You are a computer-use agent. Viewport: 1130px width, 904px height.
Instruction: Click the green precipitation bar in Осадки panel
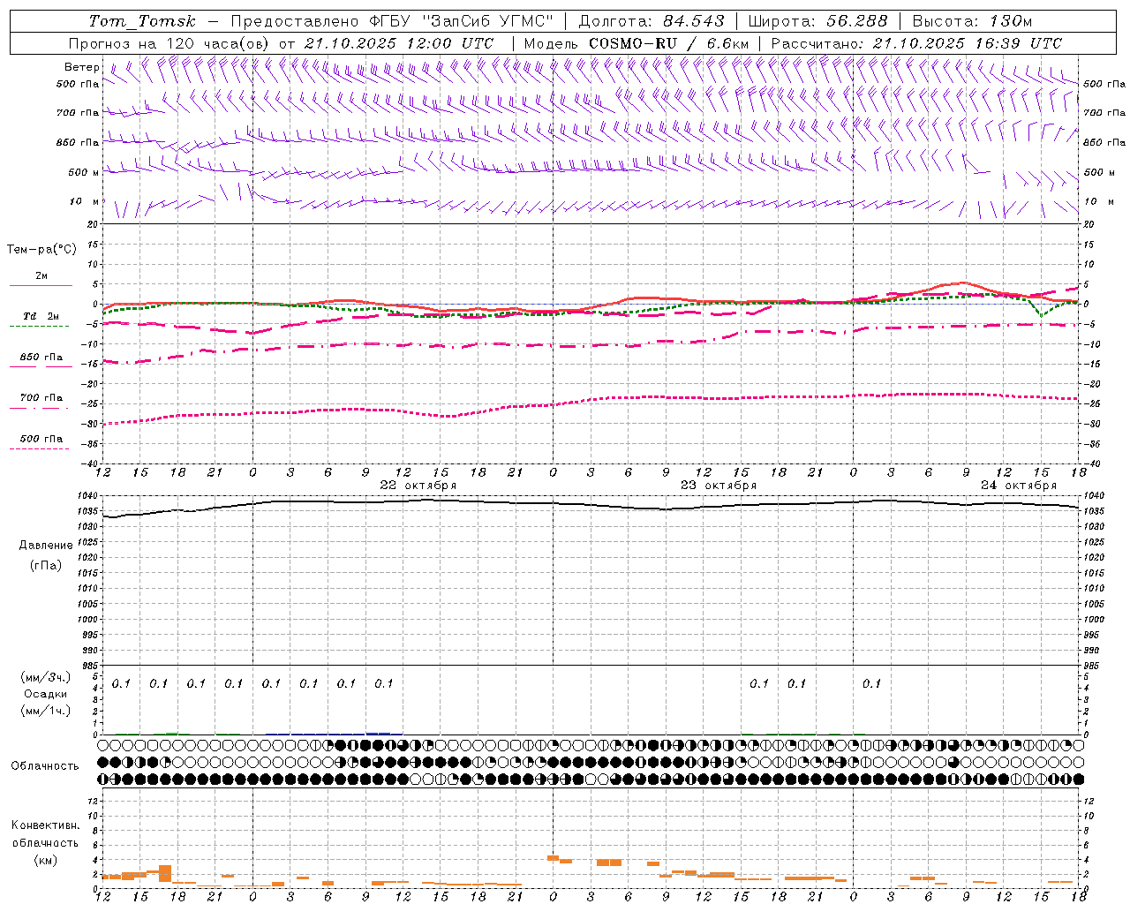tap(171, 733)
